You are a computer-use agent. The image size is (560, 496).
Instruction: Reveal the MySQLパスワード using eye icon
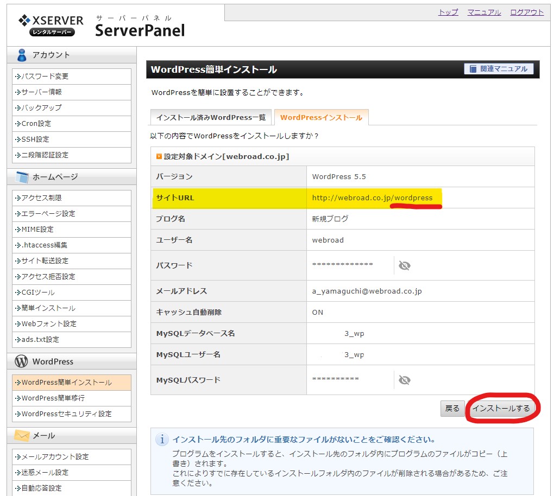404,380
